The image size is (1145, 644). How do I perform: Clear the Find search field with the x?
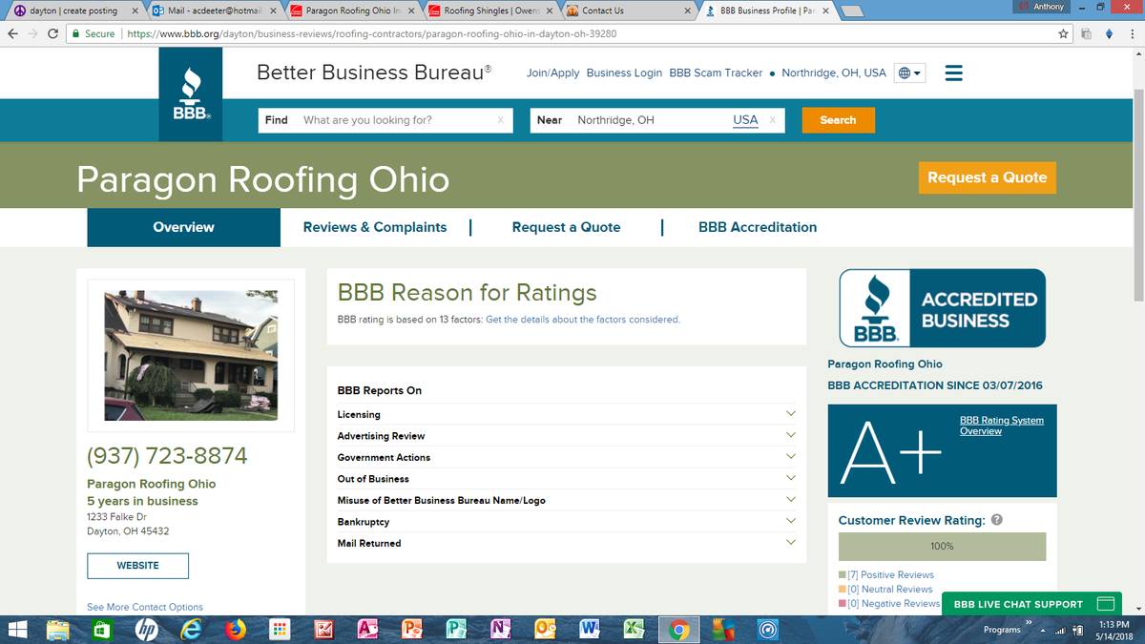[x=501, y=120]
